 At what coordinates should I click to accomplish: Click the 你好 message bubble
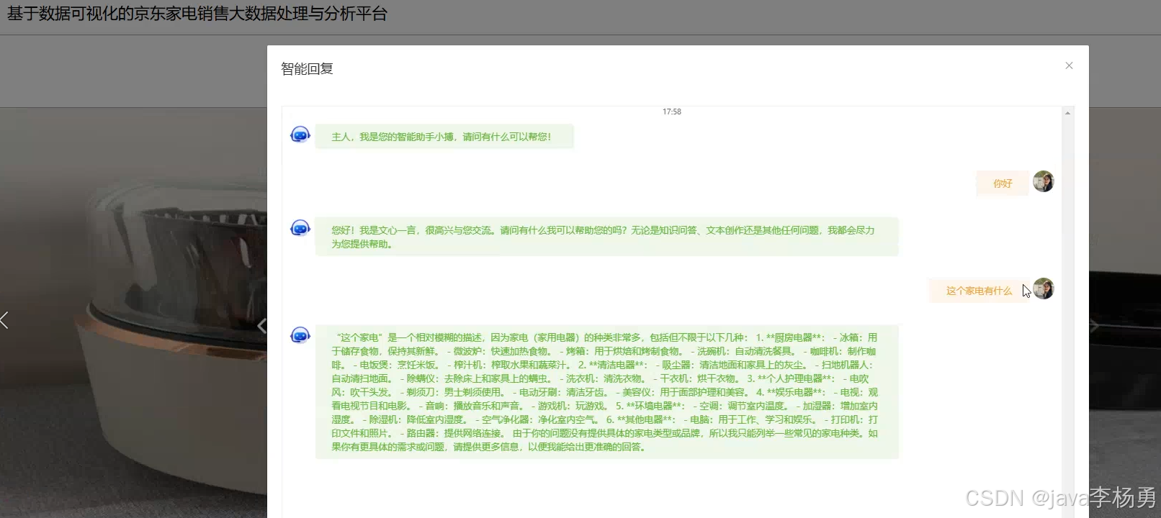(x=1003, y=183)
